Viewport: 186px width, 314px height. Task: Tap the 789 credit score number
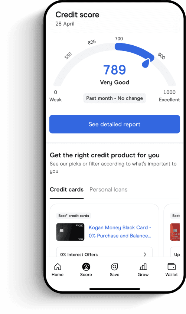114,70
